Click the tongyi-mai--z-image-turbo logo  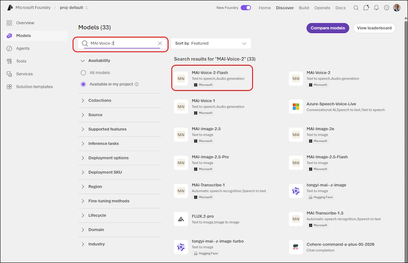click(181, 247)
